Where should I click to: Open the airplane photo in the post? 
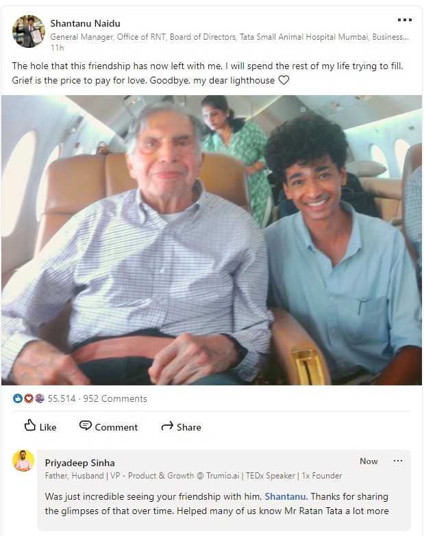(x=212, y=240)
